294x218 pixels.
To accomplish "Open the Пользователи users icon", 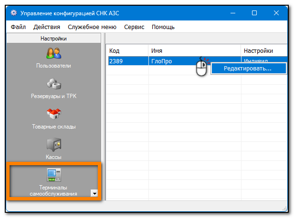I will (54, 53).
